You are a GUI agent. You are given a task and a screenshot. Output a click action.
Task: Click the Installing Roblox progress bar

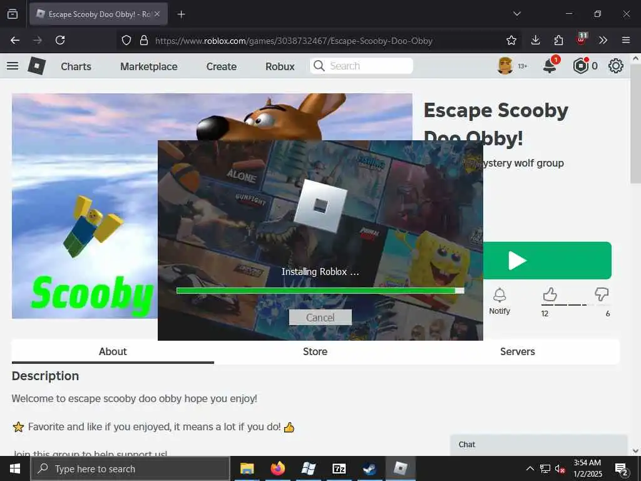(320, 291)
